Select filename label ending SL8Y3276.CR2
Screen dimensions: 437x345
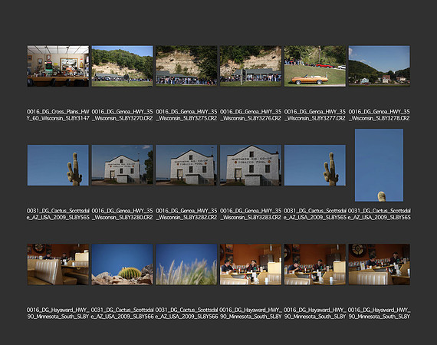click(x=251, y=115)
